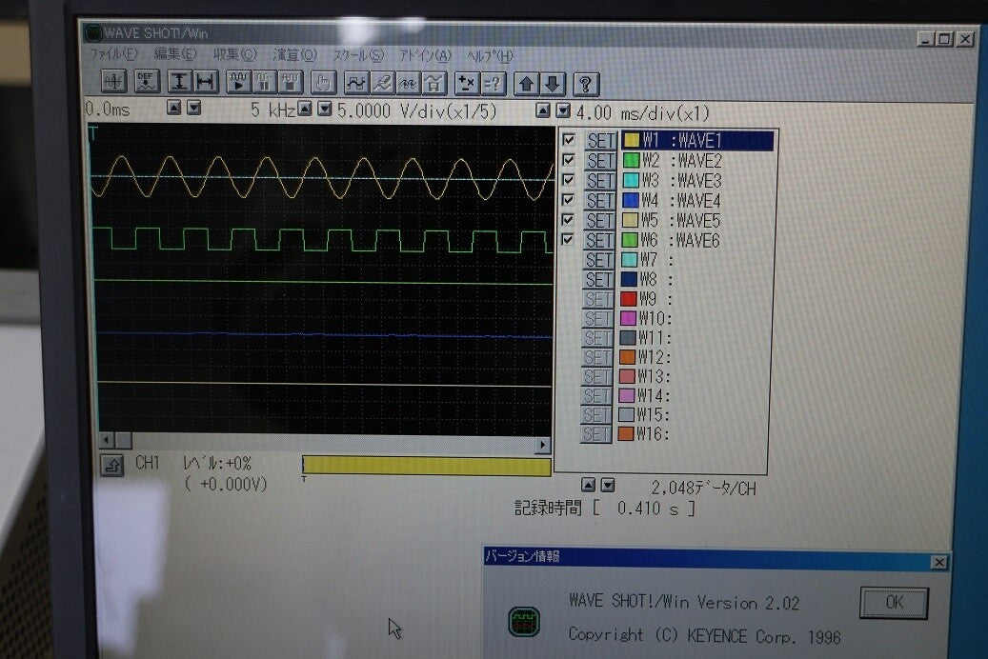
Task: Toggle the WAVE3 visibility checkbox
Action: [x=568, y=180]
